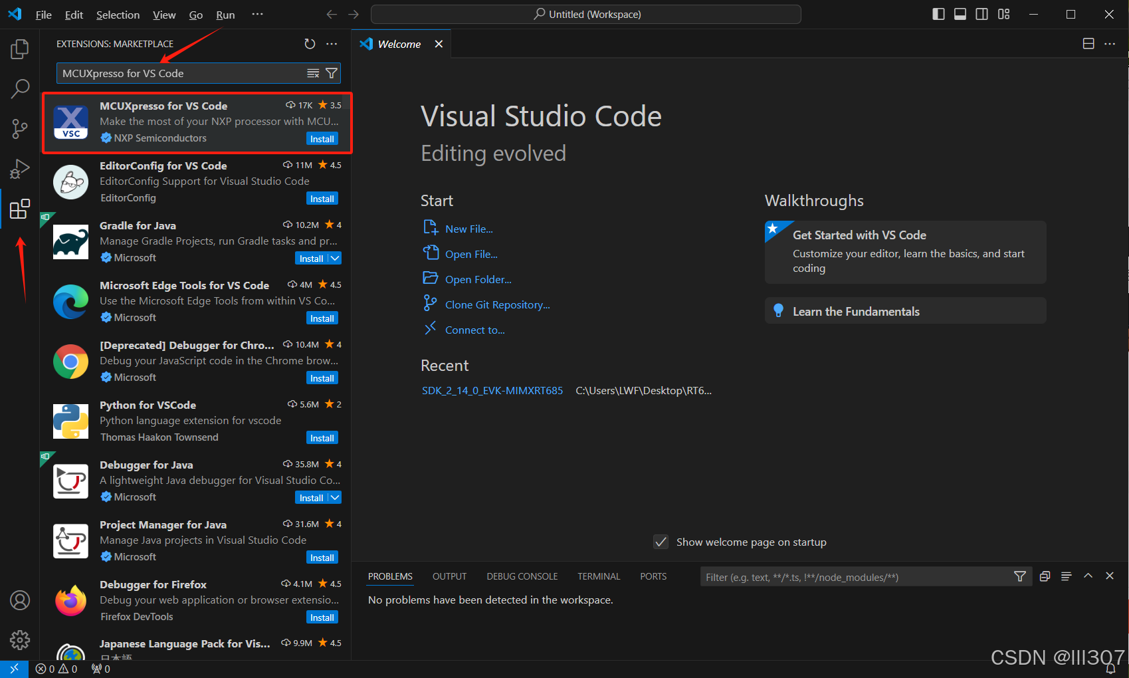This screenshot has width=1129, height=678.
Task: Toggle bottom panel layout icon
Action: [960, 14]
